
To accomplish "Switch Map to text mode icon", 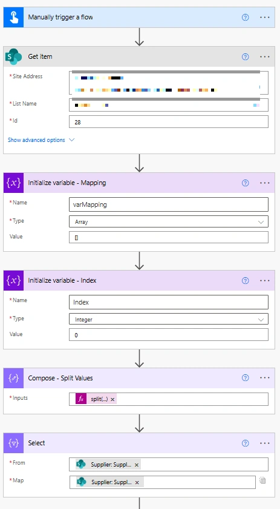I will (x=263, y=480).
